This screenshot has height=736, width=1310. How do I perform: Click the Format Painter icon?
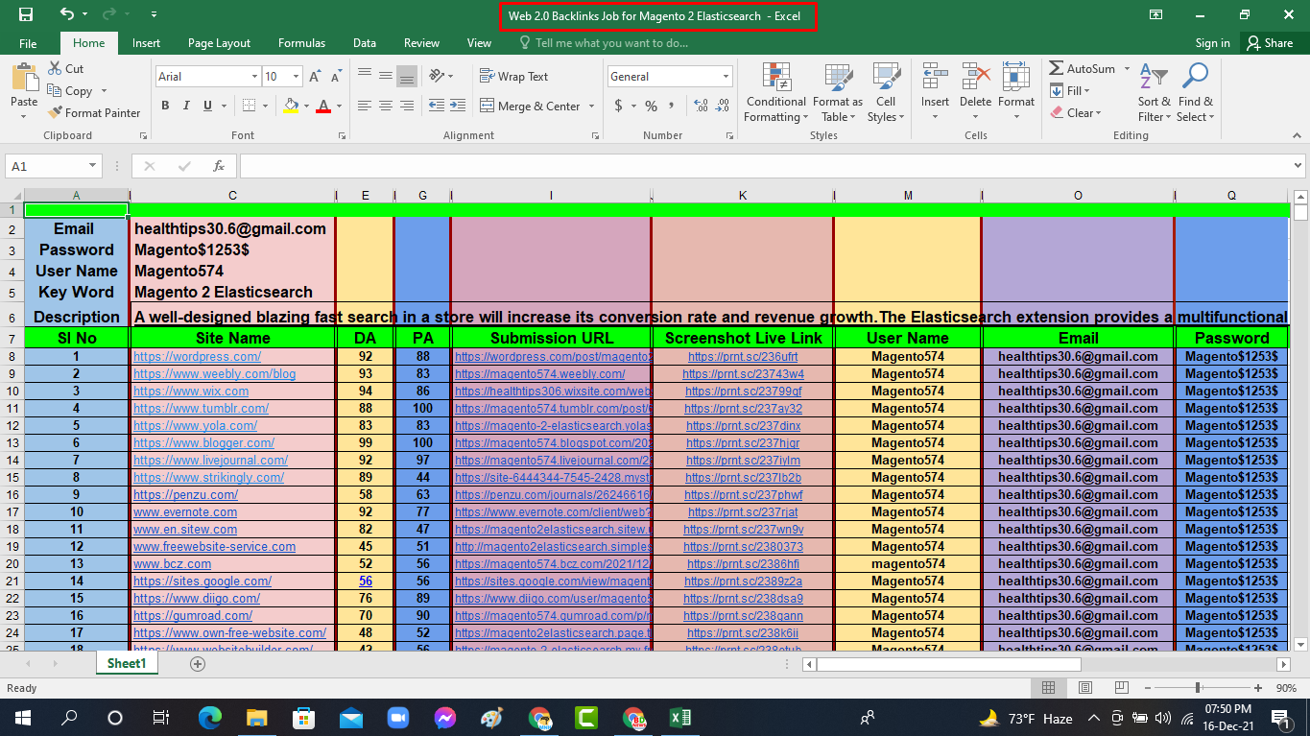point(57,112)
